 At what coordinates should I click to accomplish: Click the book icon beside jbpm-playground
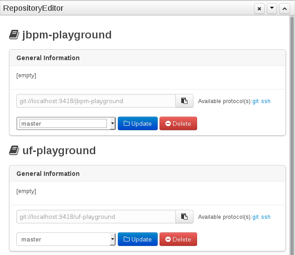pyautogui.click(x=14, y=35)
